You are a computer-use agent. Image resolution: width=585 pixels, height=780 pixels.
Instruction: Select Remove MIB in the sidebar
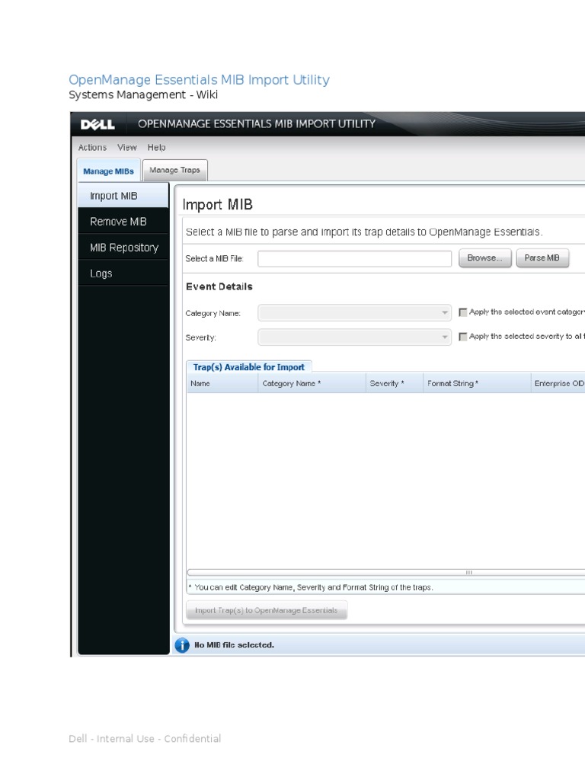click(123, 222)
